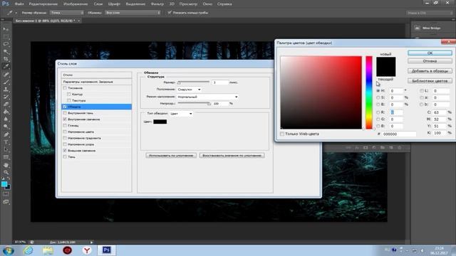Select the Brush tool
The height and width of the screenshot is (256, 456).
6,82
